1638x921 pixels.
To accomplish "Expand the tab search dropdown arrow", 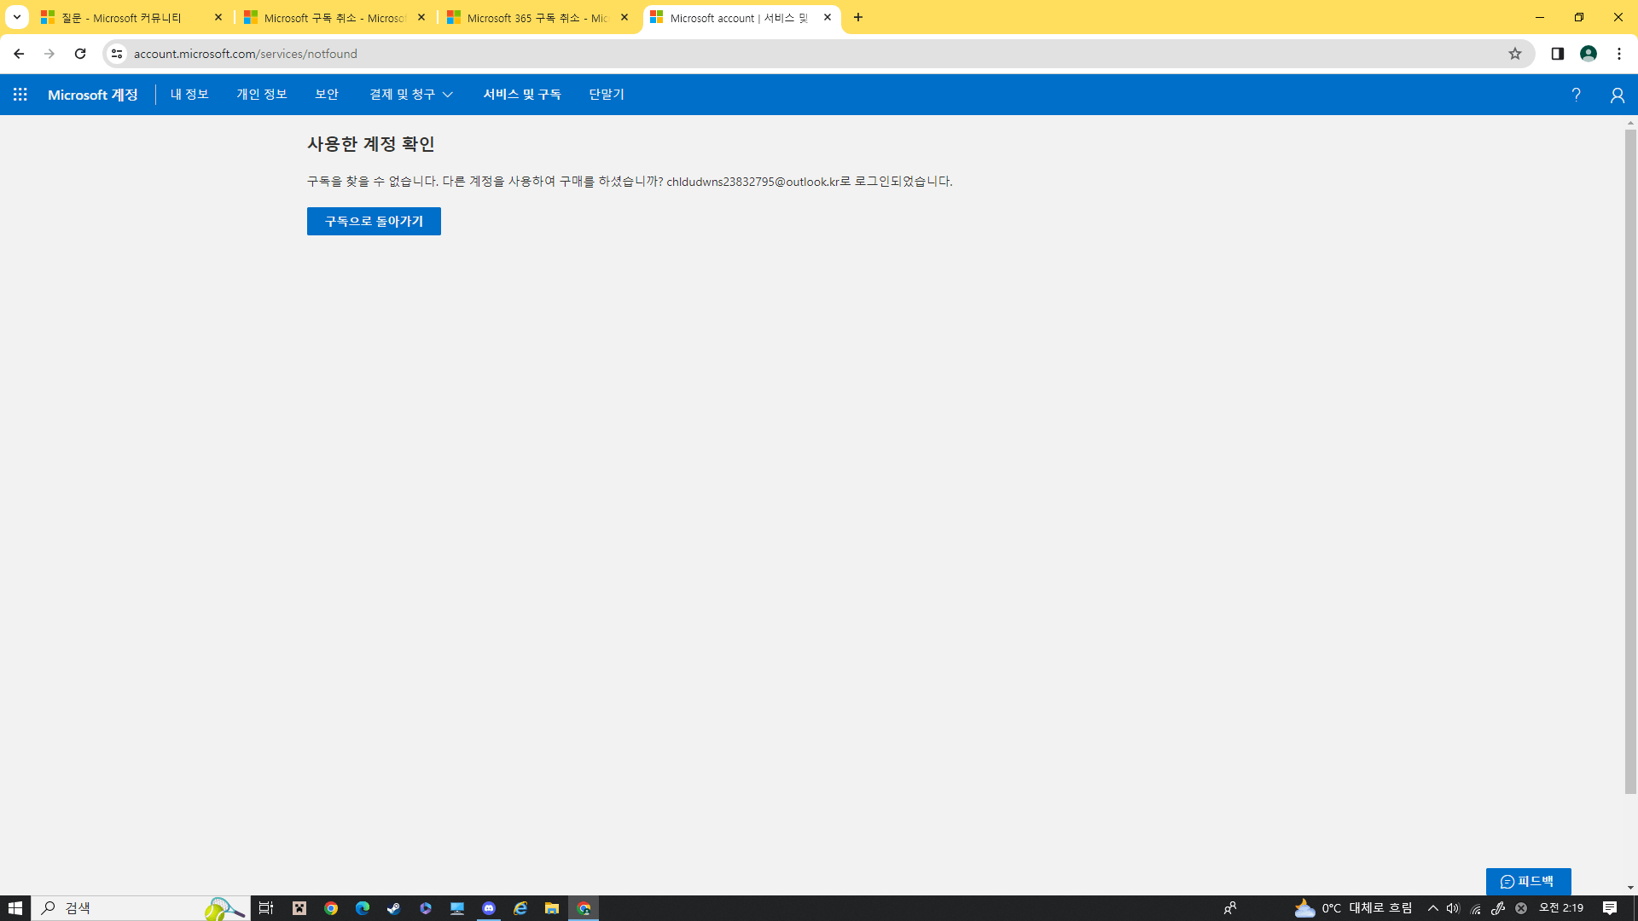I will [x=17, y=17].
